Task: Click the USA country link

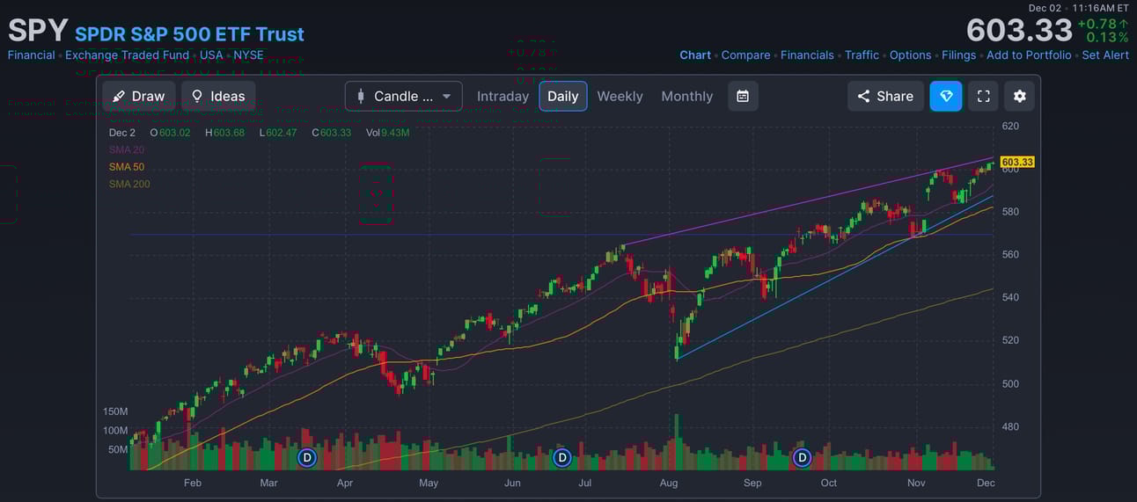Action: (211, 55)
